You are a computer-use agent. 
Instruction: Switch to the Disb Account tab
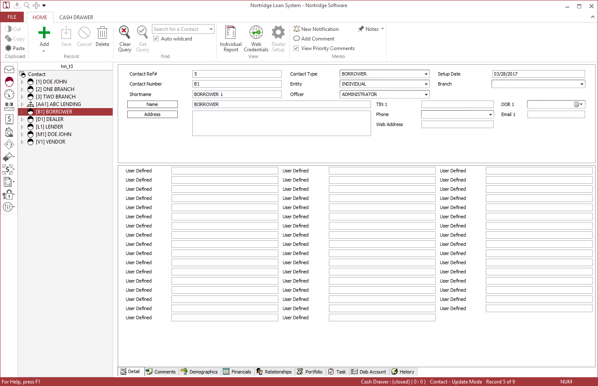(368, 371)
